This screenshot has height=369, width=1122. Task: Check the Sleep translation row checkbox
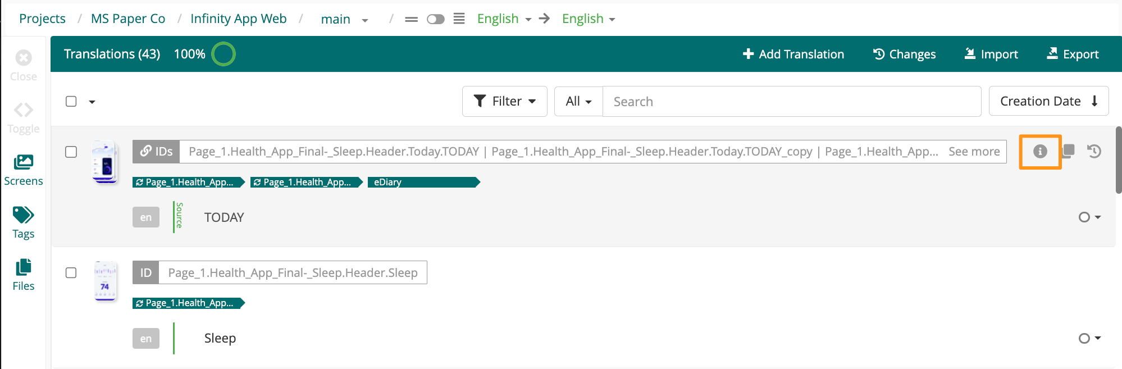click(71, 273)
